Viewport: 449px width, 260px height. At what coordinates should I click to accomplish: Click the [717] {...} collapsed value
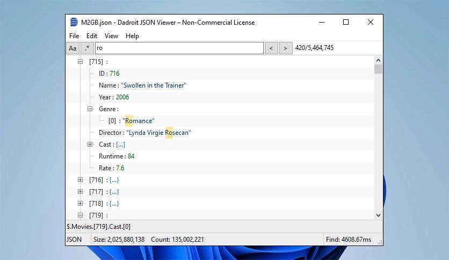(x=114, y=192)
